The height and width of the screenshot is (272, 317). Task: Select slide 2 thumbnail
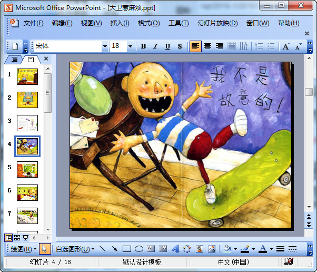[27, 100]
